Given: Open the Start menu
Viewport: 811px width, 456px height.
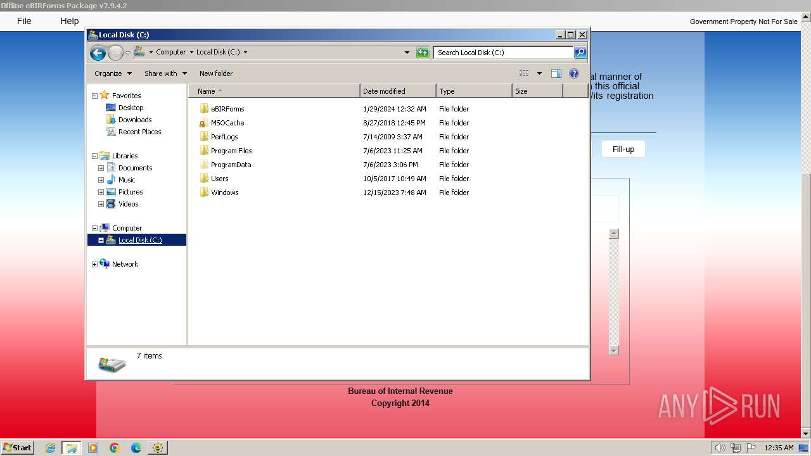Looking at the screenshot, I should 18,448.
